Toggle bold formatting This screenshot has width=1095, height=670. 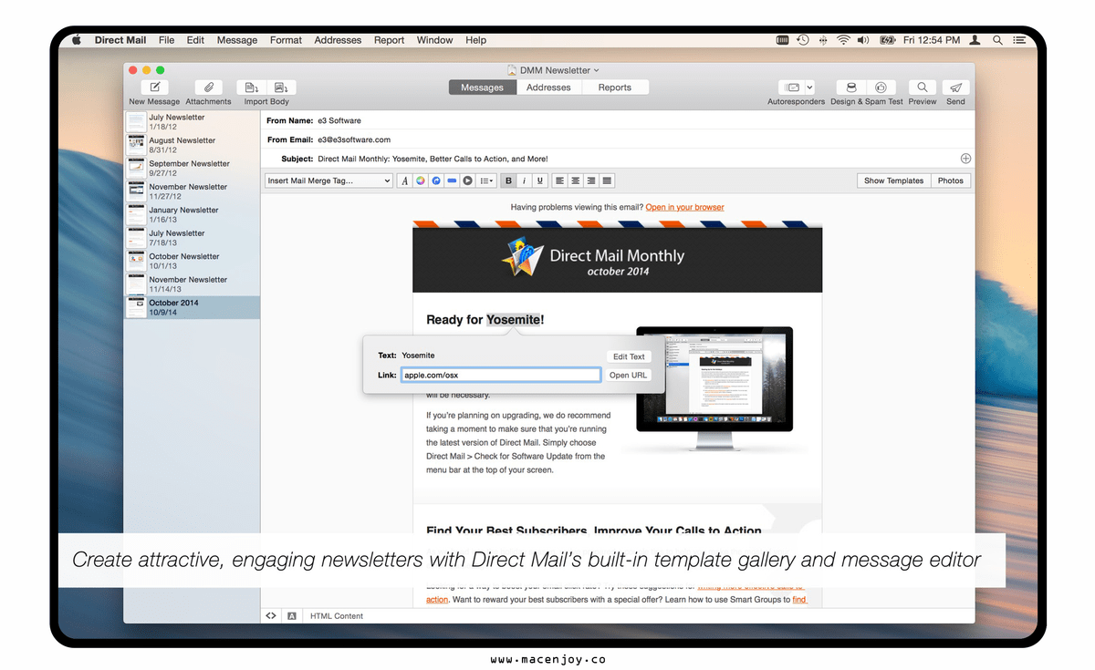tap(509, 180)
